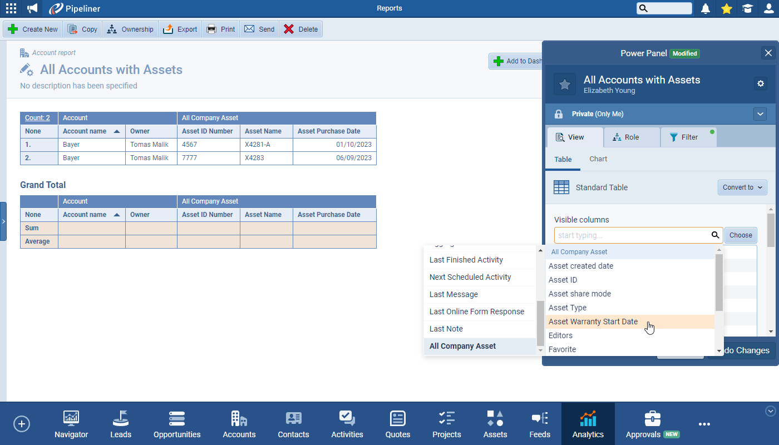
Task: Click the megaphone announcements icon
Action: (32, 8)
